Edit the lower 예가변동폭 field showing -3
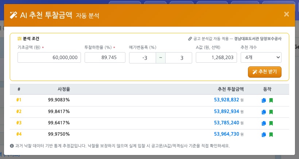Image resolution: width=299 pixels, height=159 pixels. [x=143, y=58]
